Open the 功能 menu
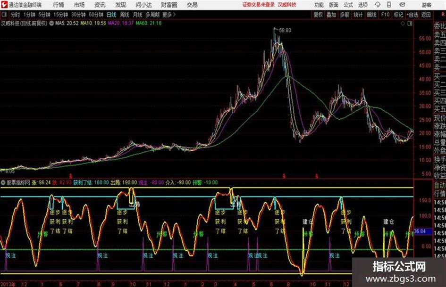The image size is (446, 287). (x=319, y=5)
